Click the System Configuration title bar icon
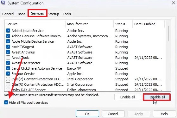Image resolution: width=177 pixels, height=118 pixels. tap(3, 3)
